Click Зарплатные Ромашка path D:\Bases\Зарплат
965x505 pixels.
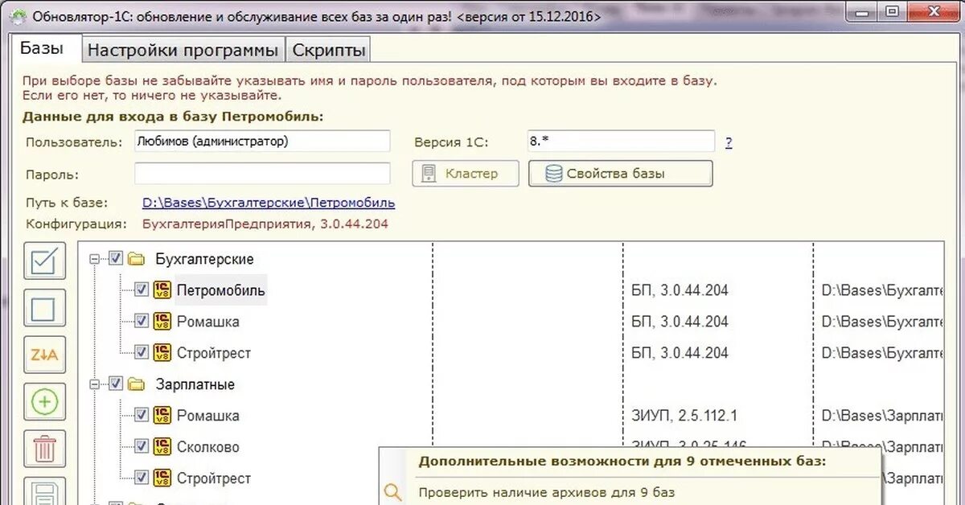coord(881,415)
